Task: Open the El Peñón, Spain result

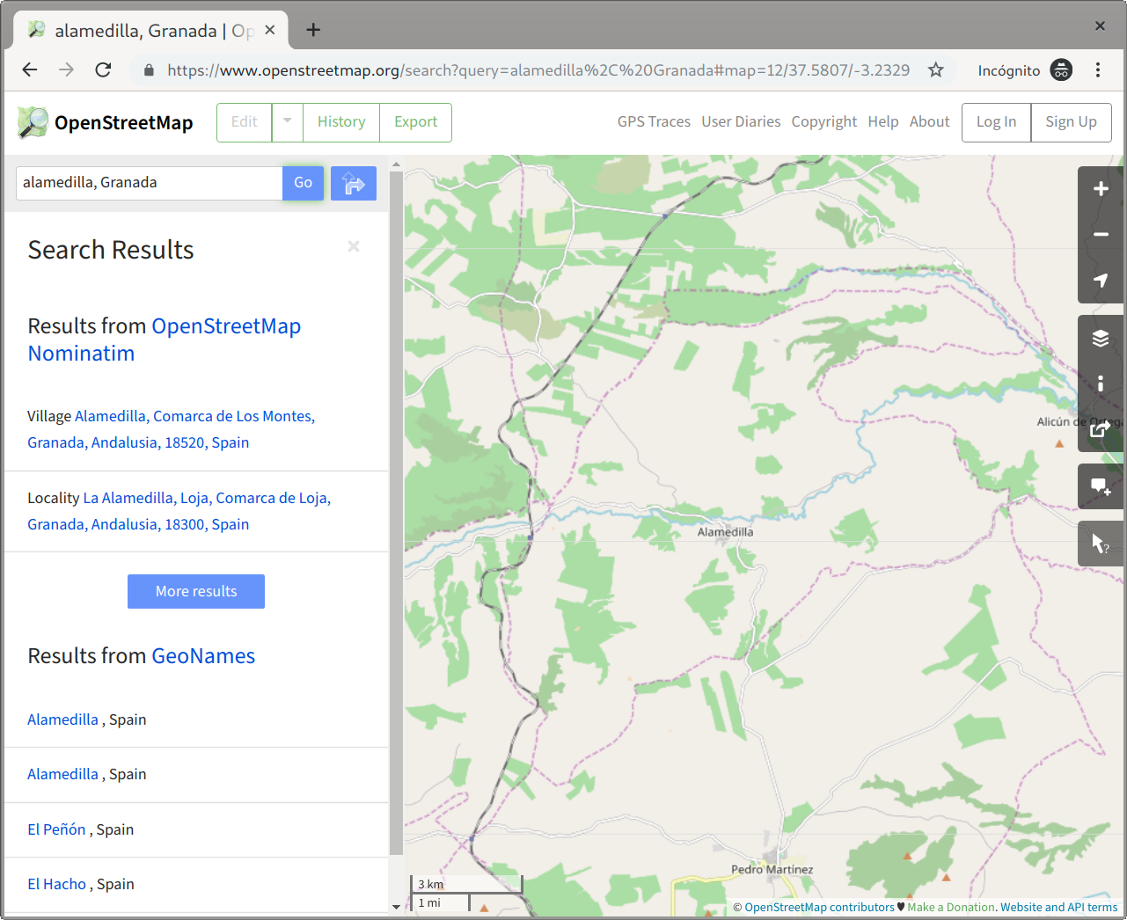Action: point(56,829)
